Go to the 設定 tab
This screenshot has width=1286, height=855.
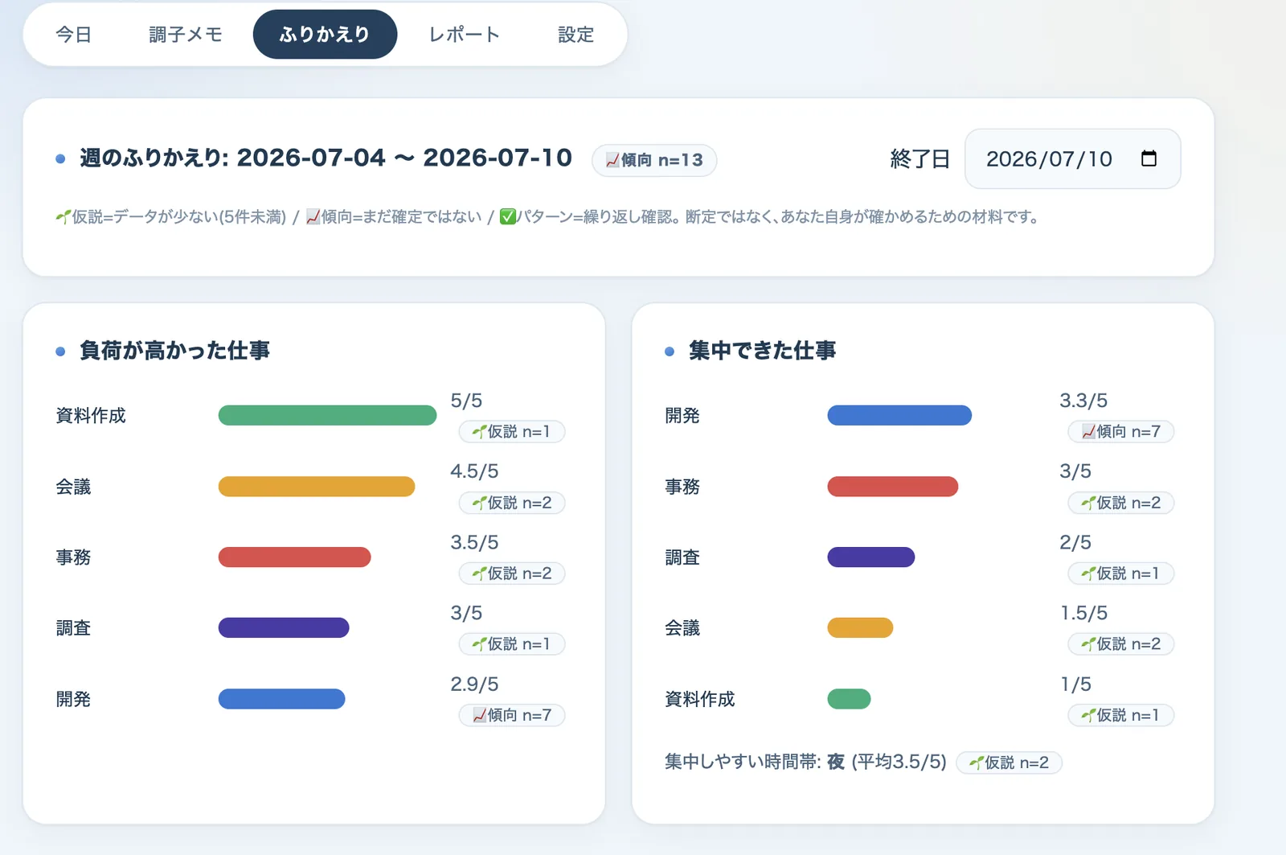[575, 35]
